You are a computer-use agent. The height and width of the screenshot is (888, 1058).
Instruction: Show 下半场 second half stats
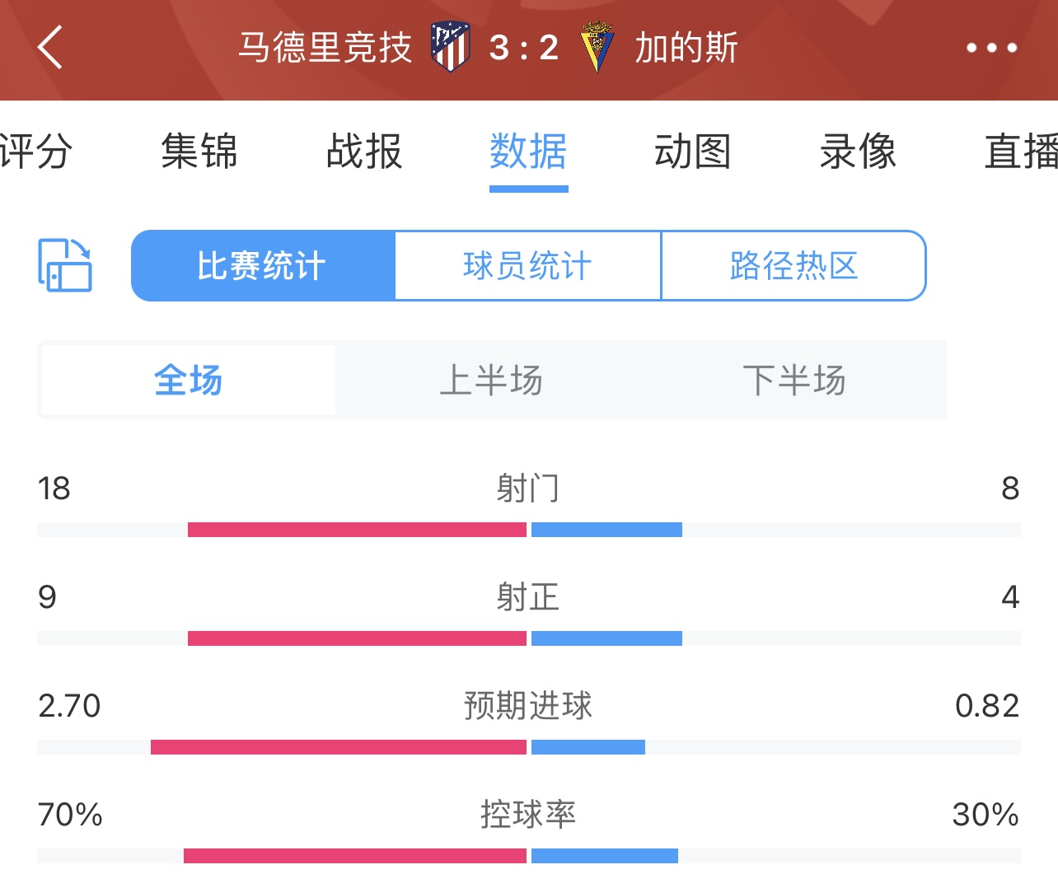tap(794, 380)
